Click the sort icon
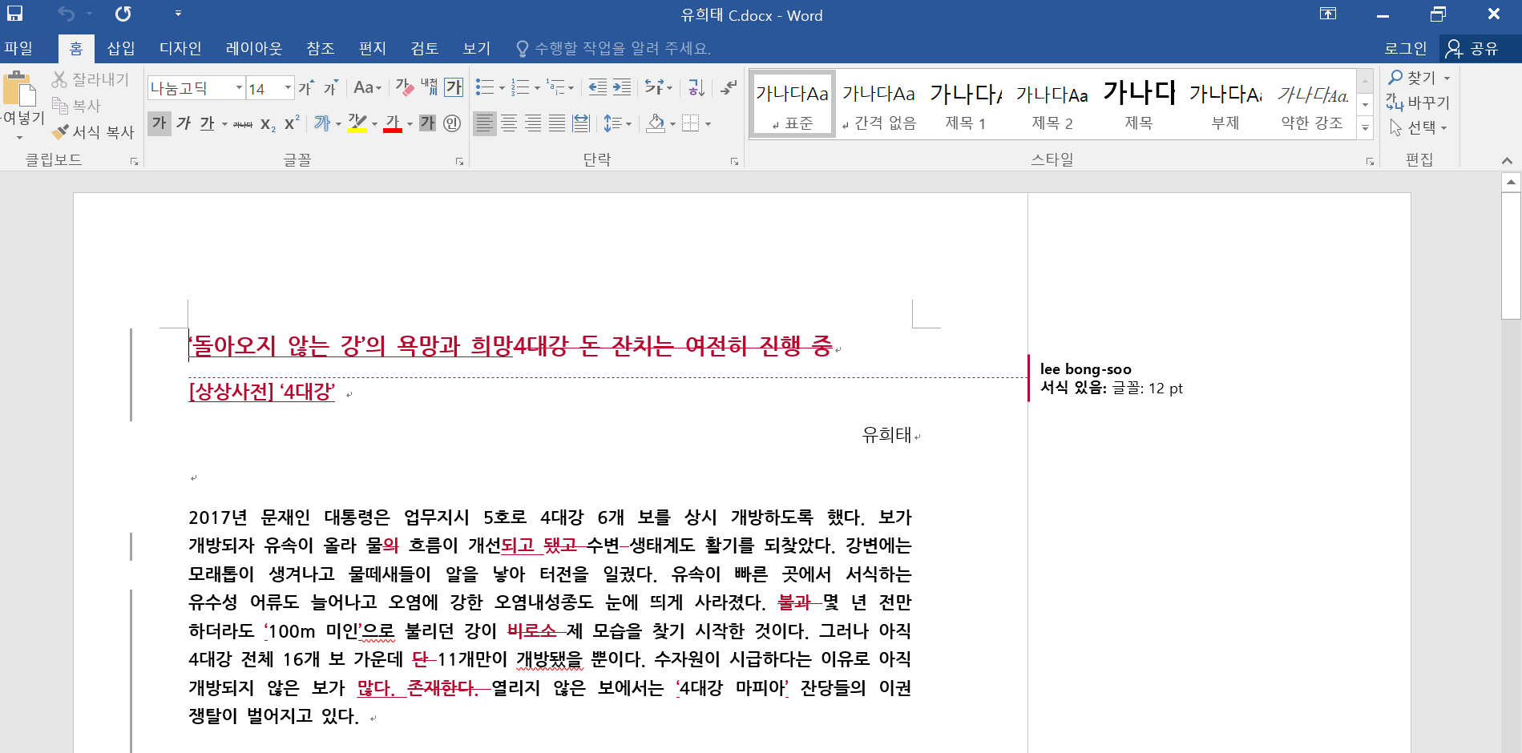Screen dimensions: 1522x753 tap(696, 87)
